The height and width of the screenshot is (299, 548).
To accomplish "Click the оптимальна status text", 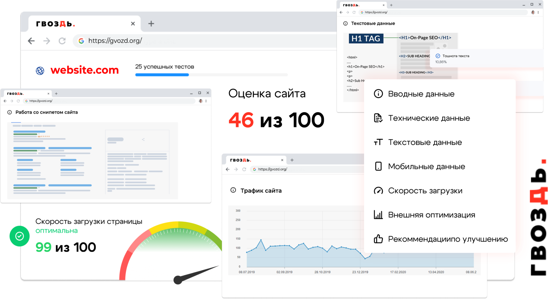I will pyautogui.click(x=56, y=231).
